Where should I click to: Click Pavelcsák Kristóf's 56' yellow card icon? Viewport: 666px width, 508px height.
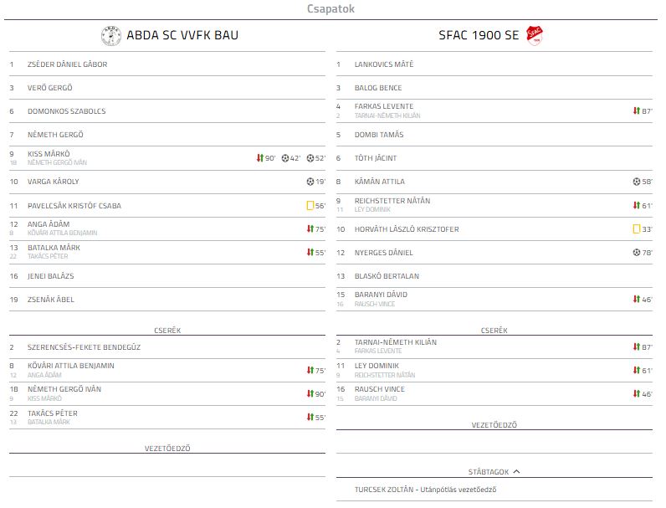coord(310,206)
